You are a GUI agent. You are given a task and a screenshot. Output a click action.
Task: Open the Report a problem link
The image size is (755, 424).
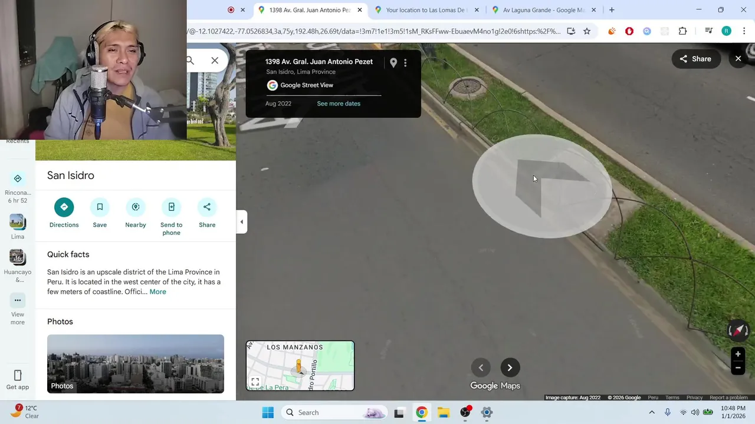click(728, 397)
